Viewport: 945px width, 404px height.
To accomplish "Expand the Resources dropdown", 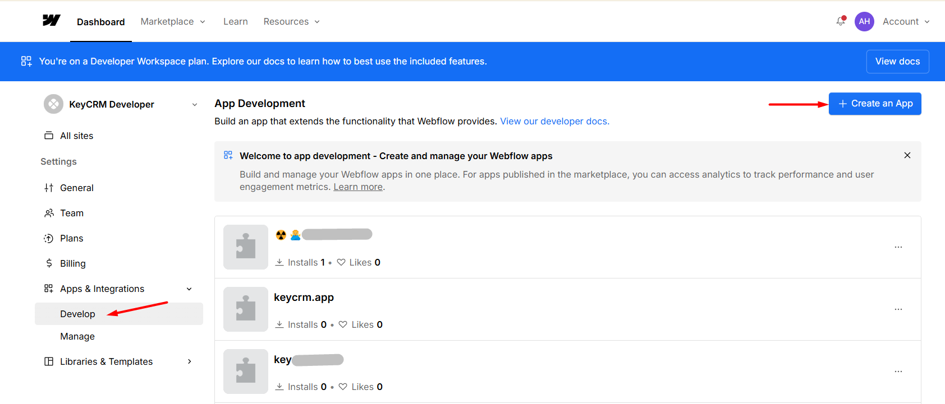I will [291, 21].
